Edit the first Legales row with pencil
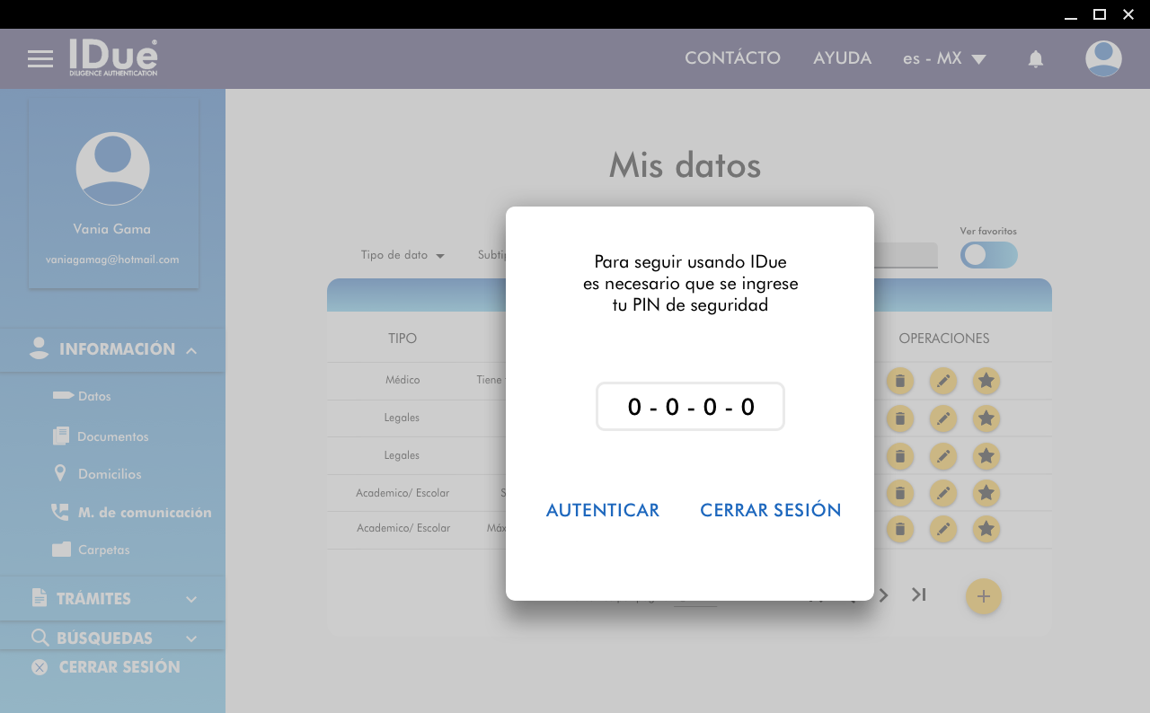Viewport: 1150px width, 713px height. tap(942, 418)
